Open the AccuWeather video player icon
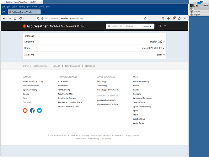This screenshot has width=209, height=157. (x=159, y=26)
